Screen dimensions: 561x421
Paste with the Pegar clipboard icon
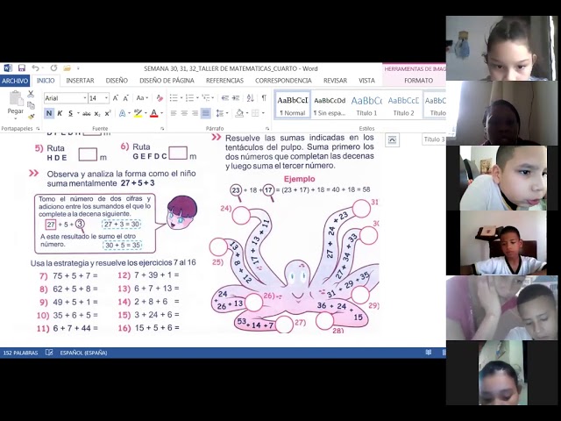(16, 98)
